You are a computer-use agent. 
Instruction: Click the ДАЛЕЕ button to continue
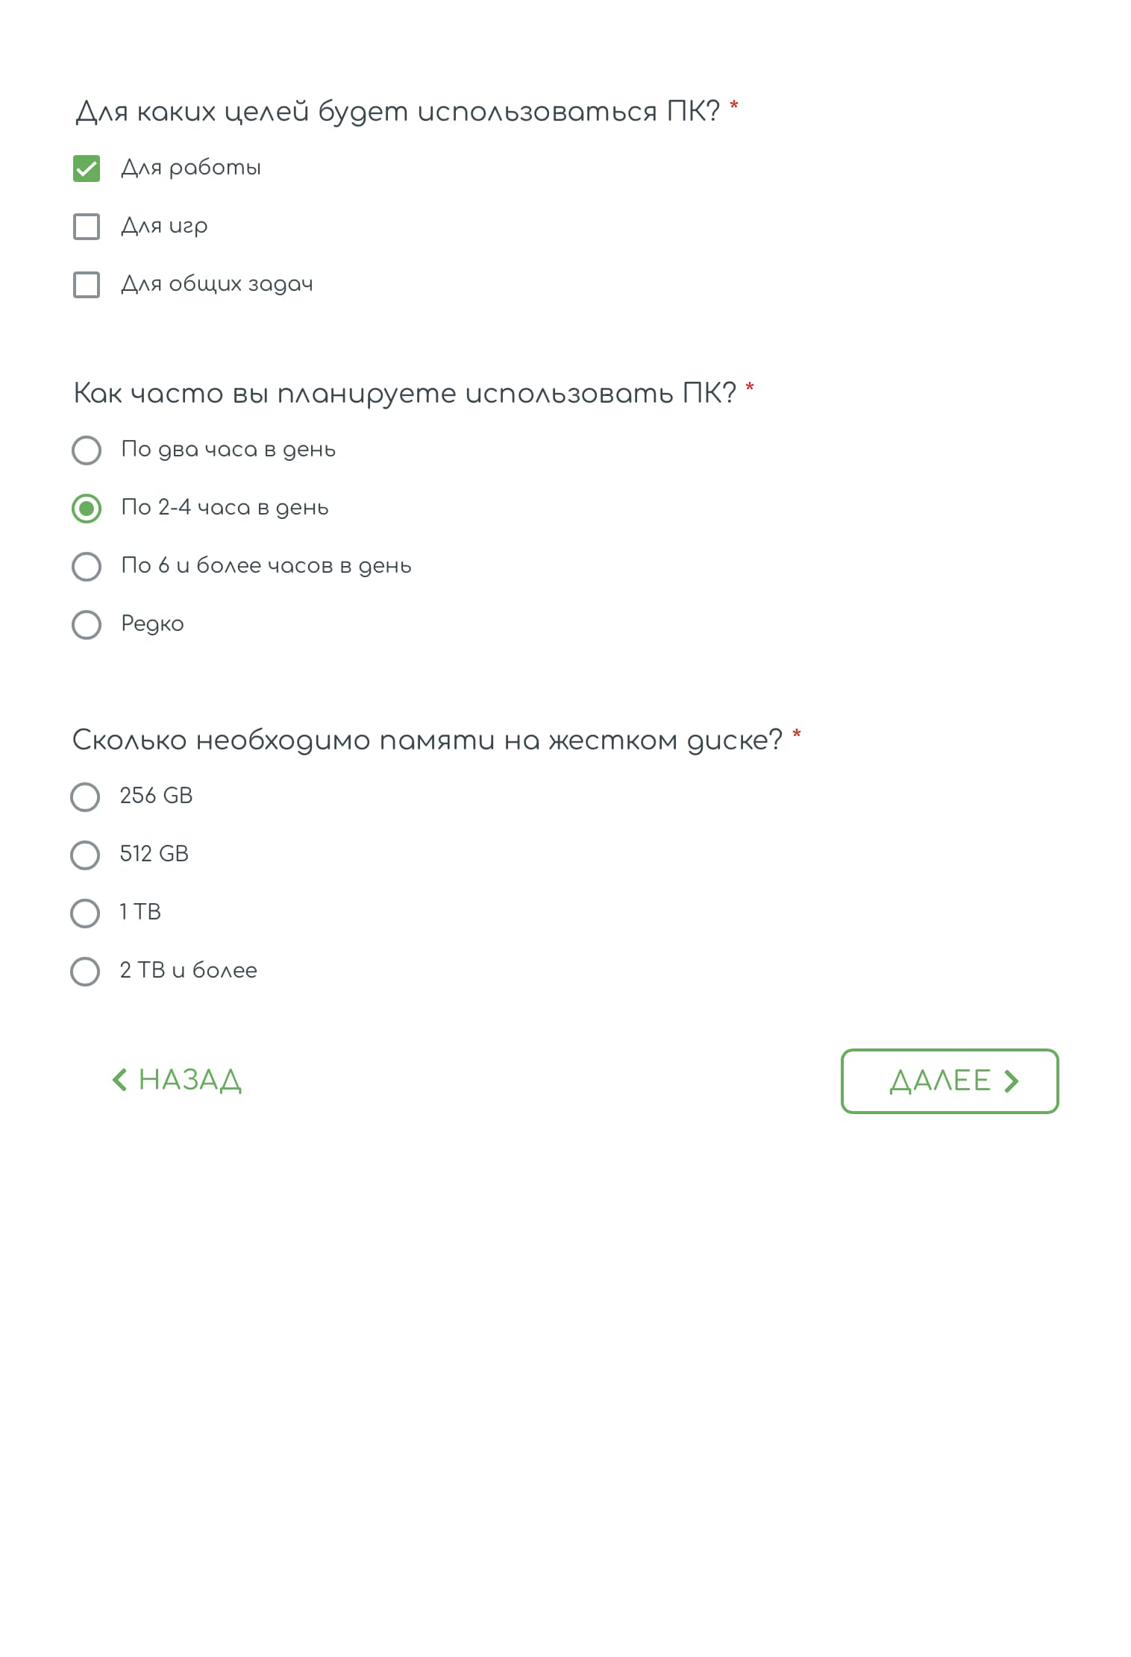click(949, 1080)
